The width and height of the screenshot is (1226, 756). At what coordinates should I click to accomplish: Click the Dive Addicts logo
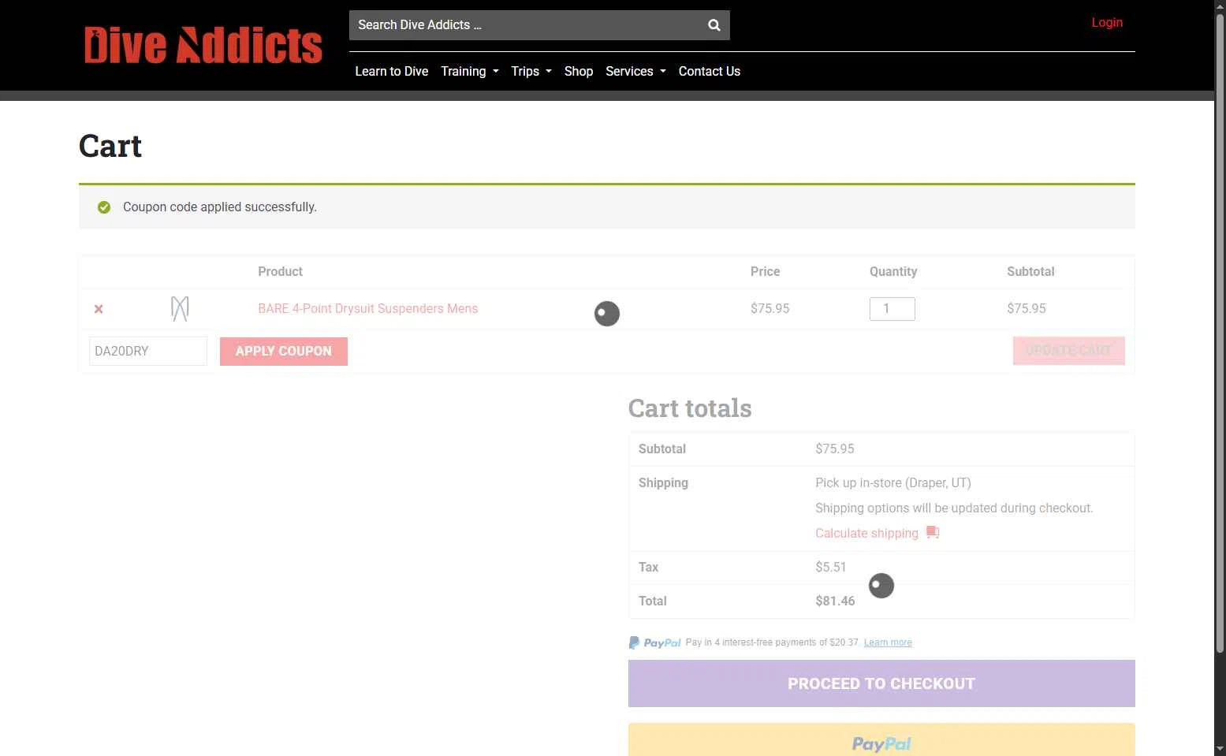203,45
